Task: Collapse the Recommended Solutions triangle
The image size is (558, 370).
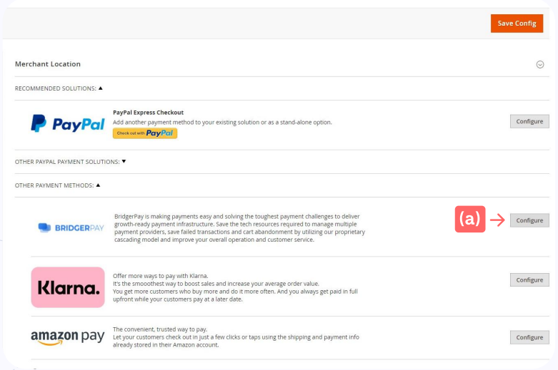Action: click(100, 88)
